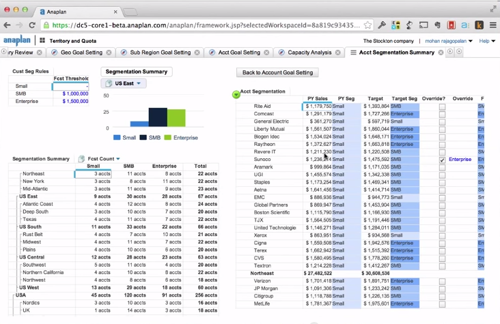Click the enter-fullscreen arrows in window corner
Image resolution: width=500 pixels, height=324 pixels.
(x=493, y=10)
